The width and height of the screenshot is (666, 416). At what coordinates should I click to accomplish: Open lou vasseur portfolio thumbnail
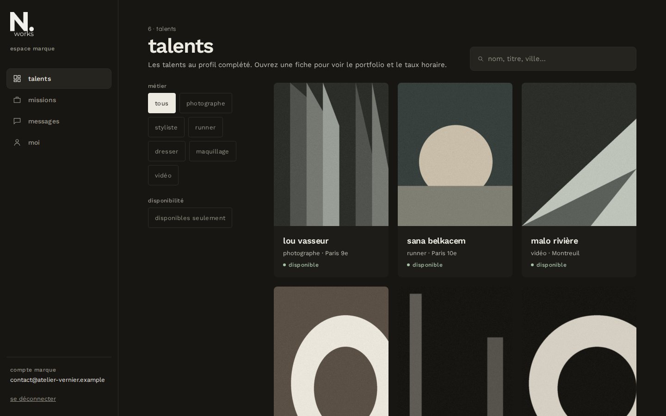coord(331,154)
